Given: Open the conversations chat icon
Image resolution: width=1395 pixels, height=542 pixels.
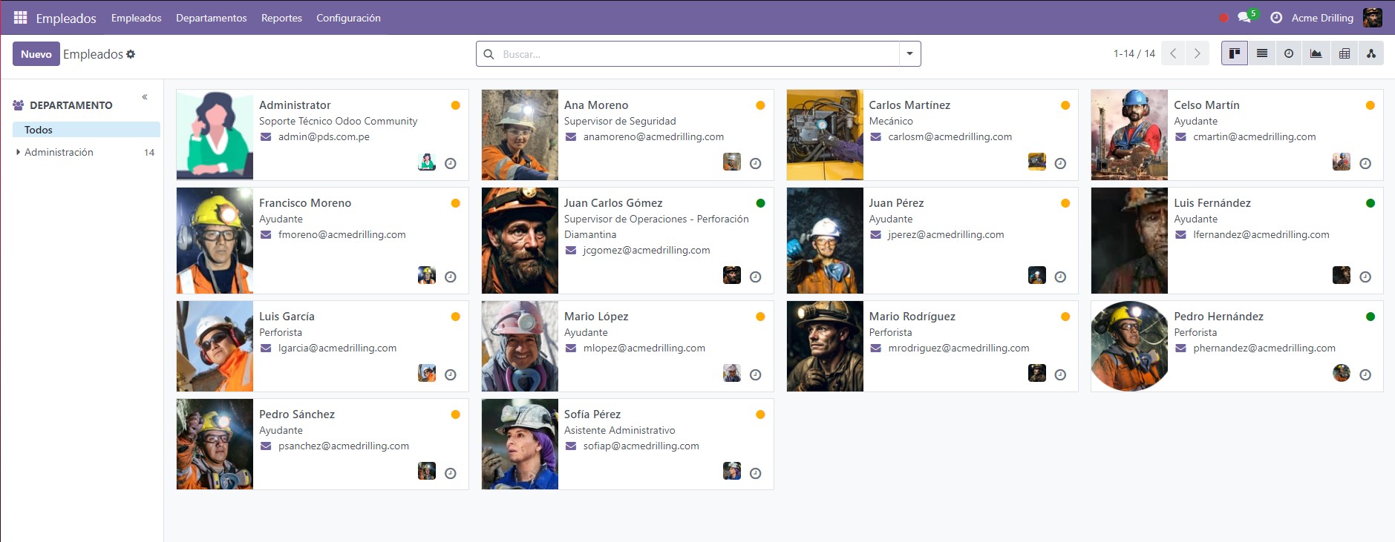Looking at the screenshot, I should [1244, 18].
